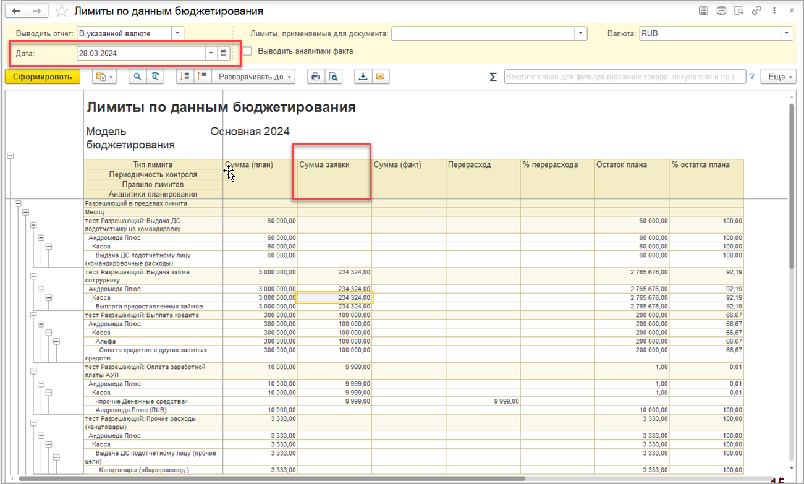804x484 pixels.
Task: Open print preview from the report toolbar
Action: pos(334,77)
